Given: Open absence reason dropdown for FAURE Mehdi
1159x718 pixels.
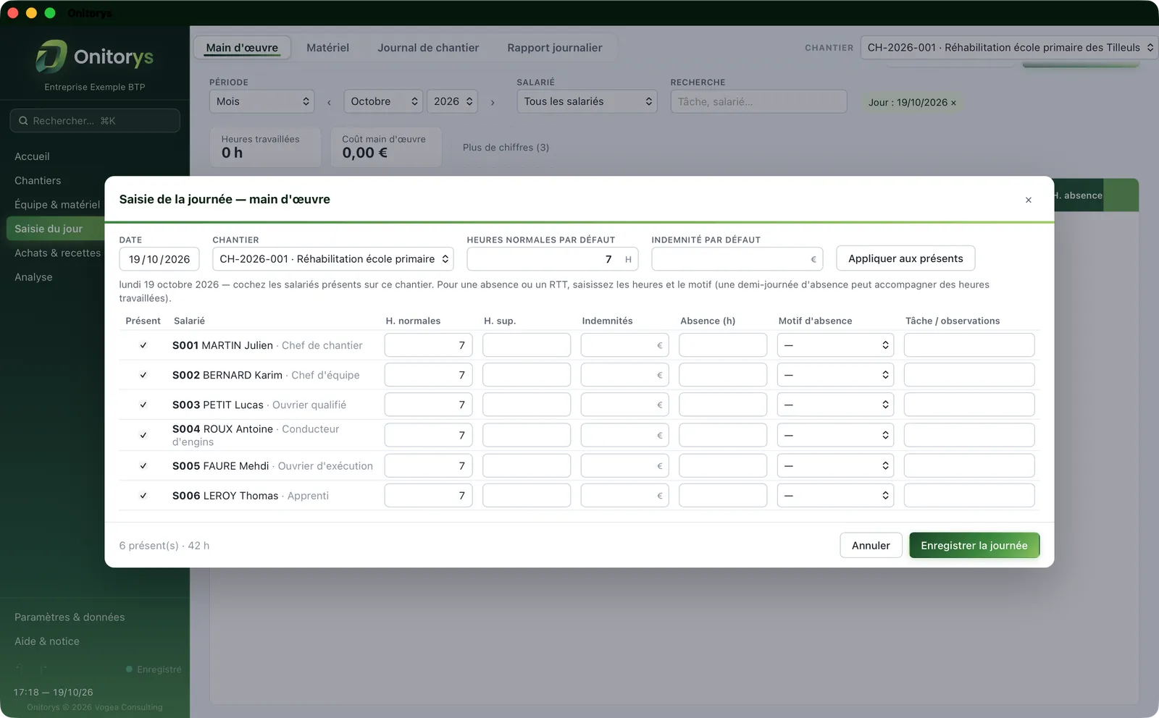Looking at the screenshot, I should coord(835,466).
